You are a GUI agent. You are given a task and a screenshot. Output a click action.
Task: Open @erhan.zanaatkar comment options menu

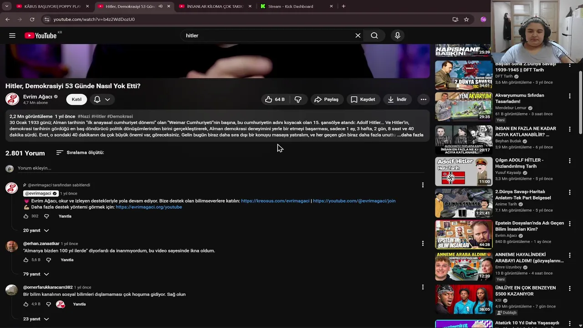coord(423,244)
